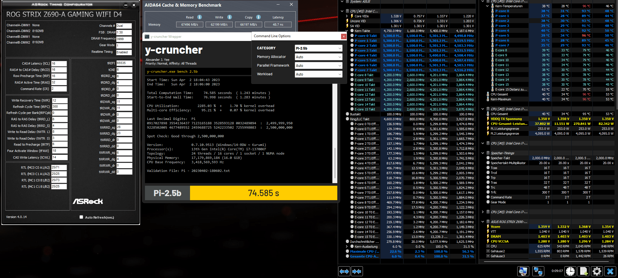Select the Gesamte CPU-A... usage row
The width and height of the screenshot is (618, 278).
411,256
